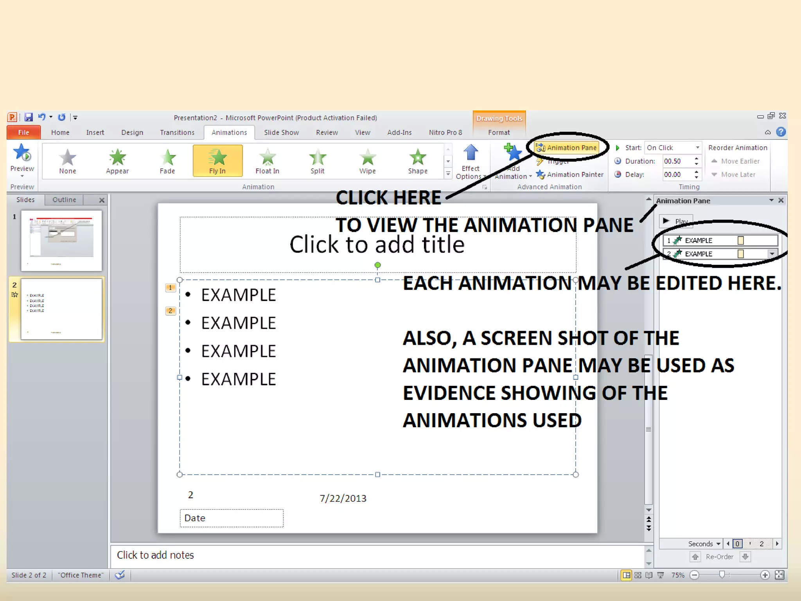
Task: Apply the Appear animation effect
Action: click(x=117, y=161)
